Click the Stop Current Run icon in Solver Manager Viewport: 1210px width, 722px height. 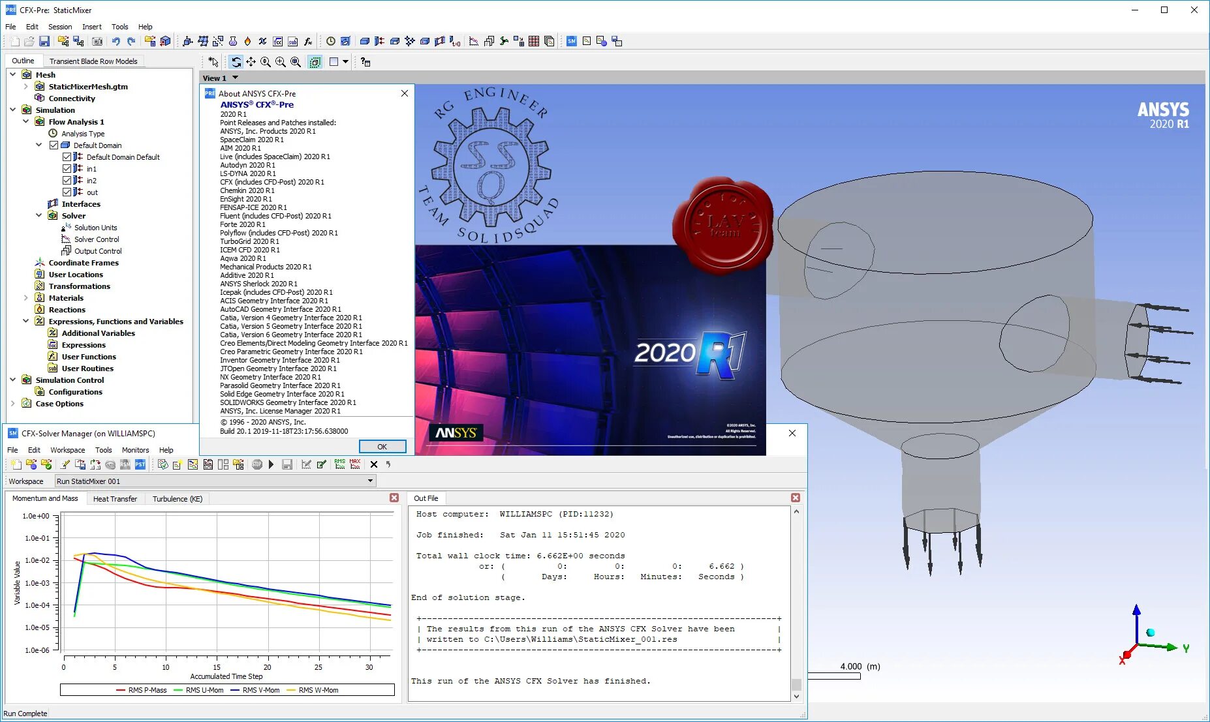[257, 464]
